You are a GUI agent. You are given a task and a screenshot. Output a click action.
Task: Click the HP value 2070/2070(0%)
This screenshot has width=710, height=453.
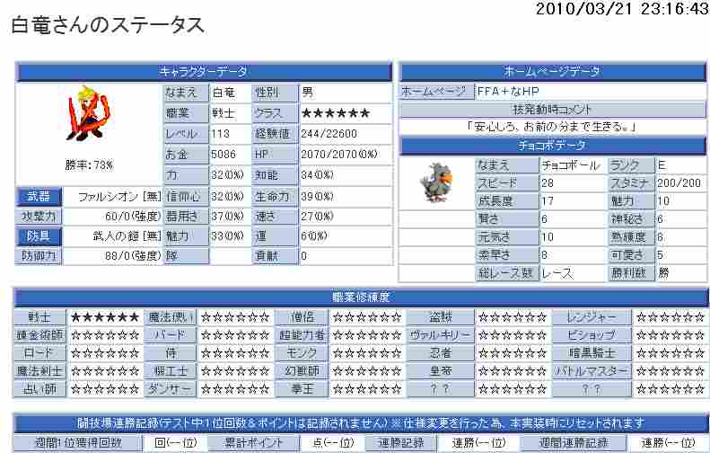(x=339, y=155)
